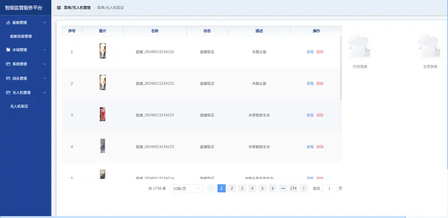
Task: Select 船舶管理 in the sidebar
Action: [20, 22]
